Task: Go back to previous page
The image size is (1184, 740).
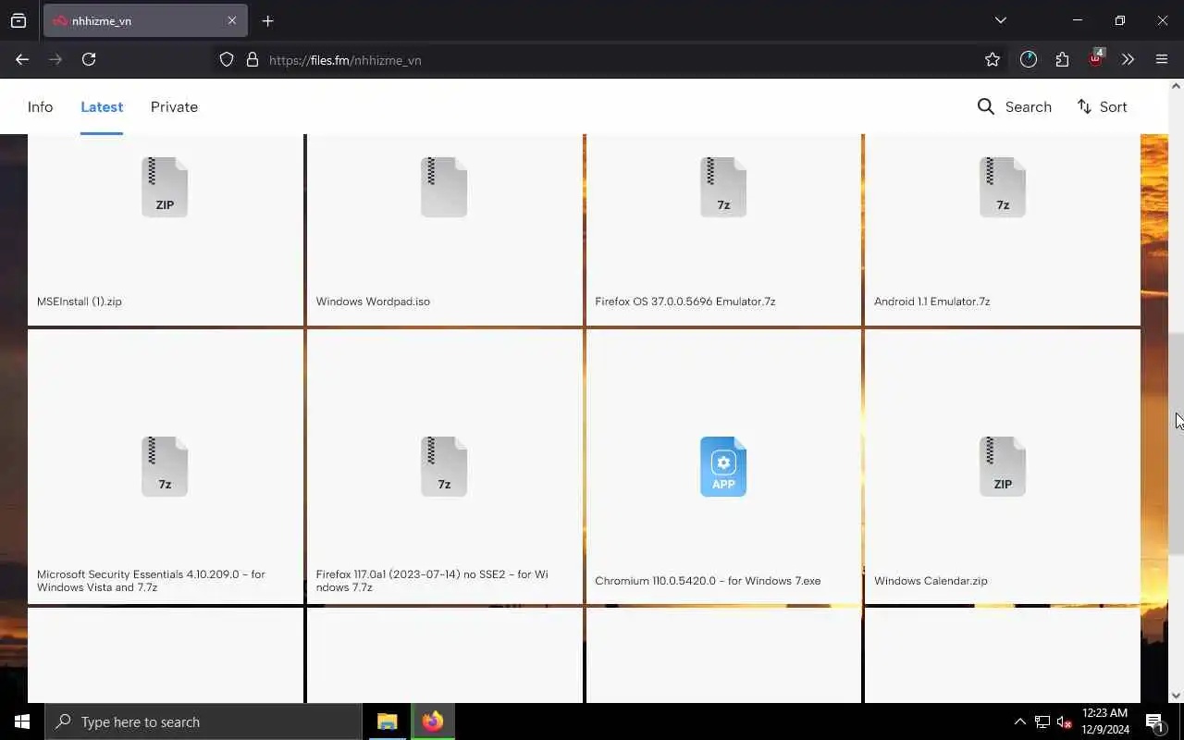Action: click(22, 59)
